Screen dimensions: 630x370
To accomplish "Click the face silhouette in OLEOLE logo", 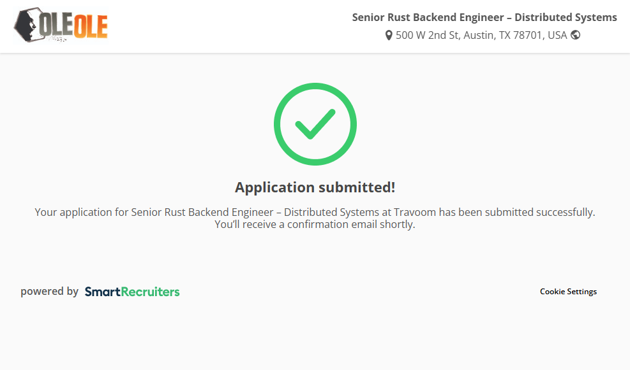I will pos(26,25).
